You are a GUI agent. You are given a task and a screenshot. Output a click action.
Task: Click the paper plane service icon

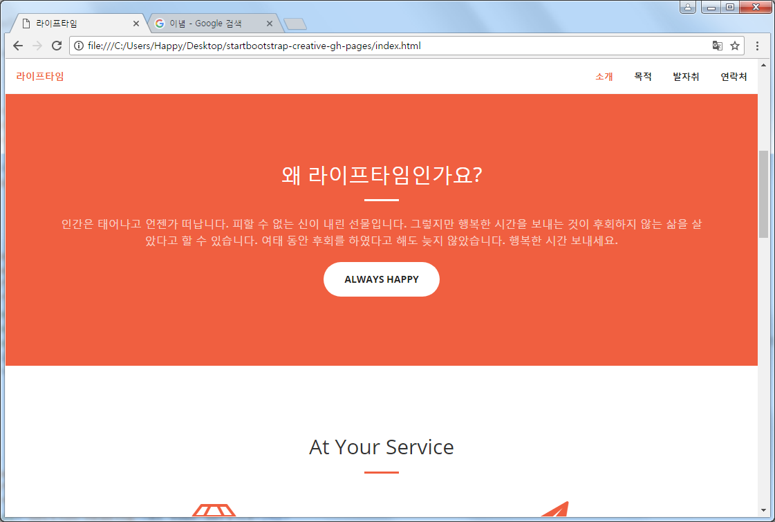tap(556, 509)
